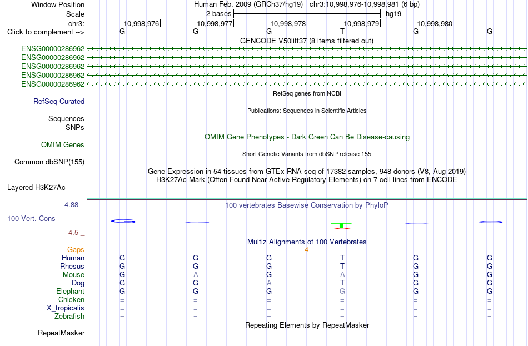This screenshot has height=346, width=528.
Task: Click the Human row T base
Action: (x=342, y=258)
